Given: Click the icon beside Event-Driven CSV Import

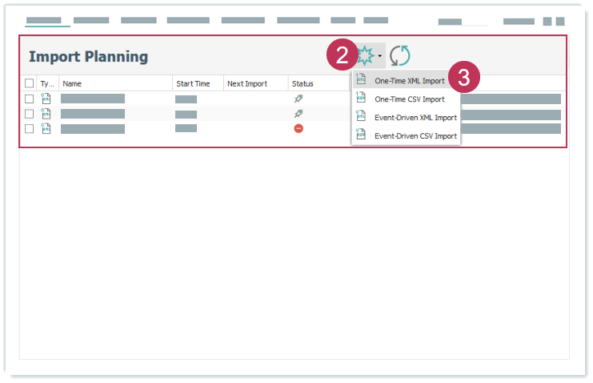Looking at the screenshot, I should pyautogui.click(x=361, y=135).
